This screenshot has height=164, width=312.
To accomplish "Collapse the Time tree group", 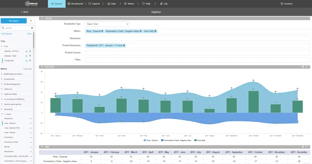I will click(2, 46).
